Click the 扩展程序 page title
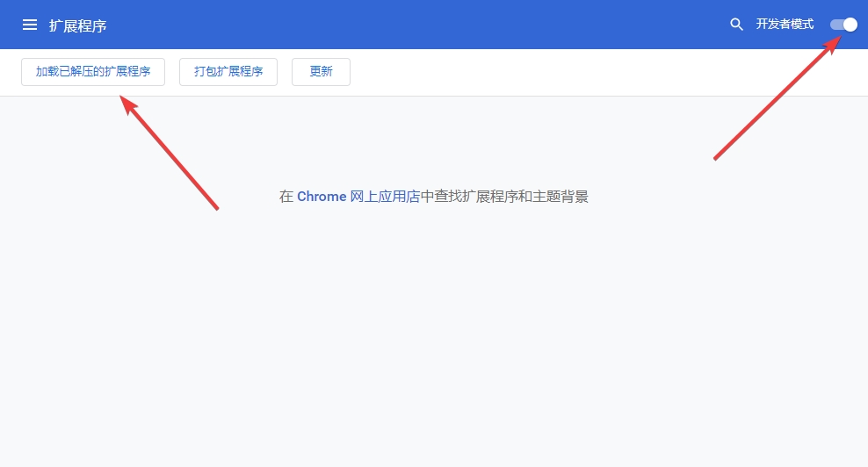The image size is (868, 467). (78, 26)
